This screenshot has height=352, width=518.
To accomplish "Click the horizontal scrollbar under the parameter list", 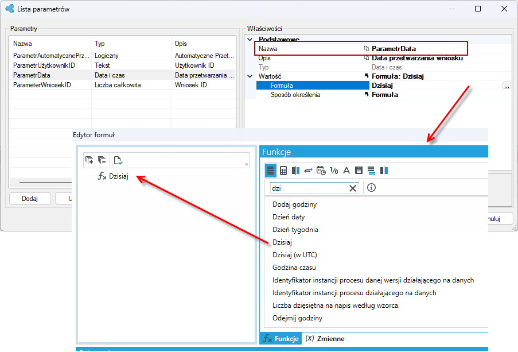I will 45,182.
